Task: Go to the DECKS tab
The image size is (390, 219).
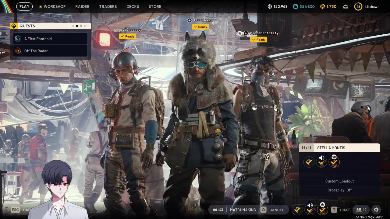Action: point(133,6)
